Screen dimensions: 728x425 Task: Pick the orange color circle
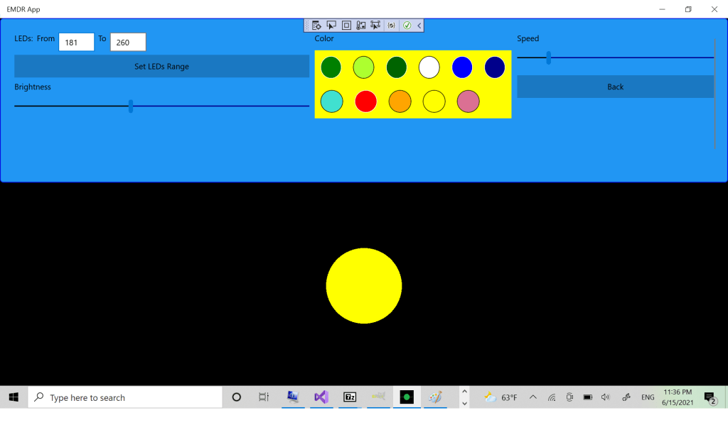tap(400, 101)
